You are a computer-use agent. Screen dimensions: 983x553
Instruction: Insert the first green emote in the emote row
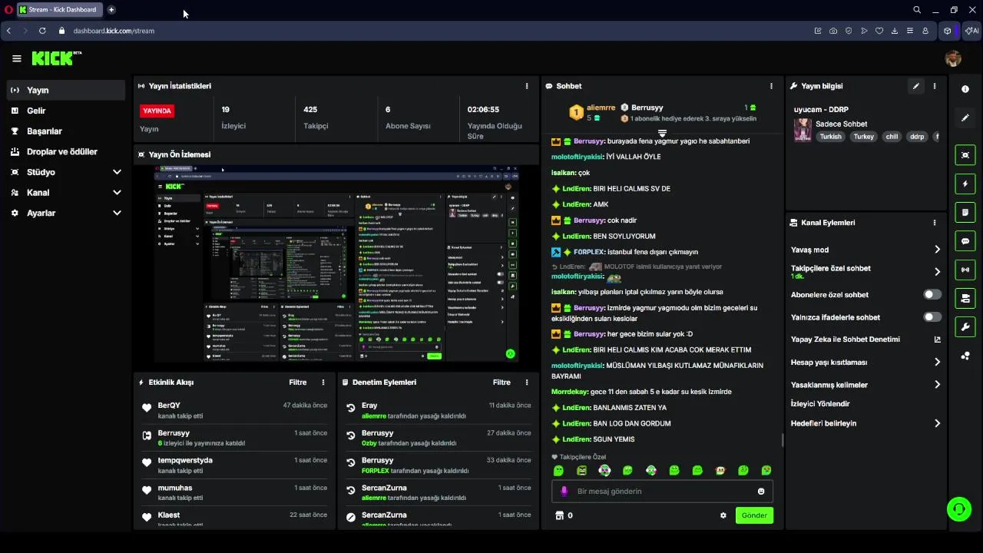coord(558,470)
